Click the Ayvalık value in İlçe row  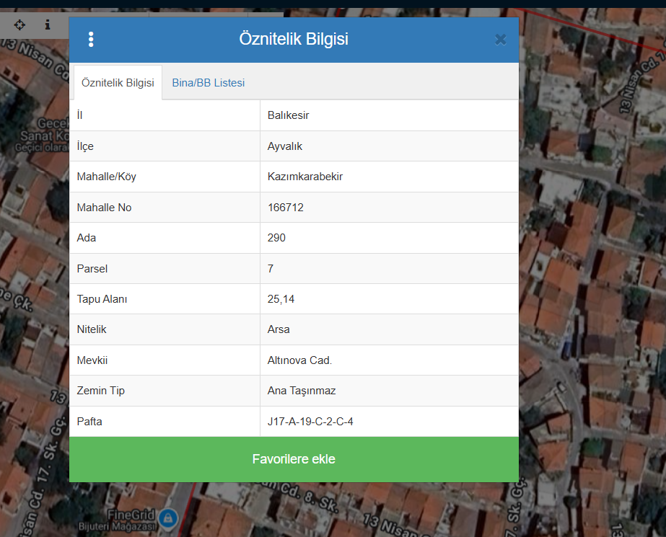(285, 146)
